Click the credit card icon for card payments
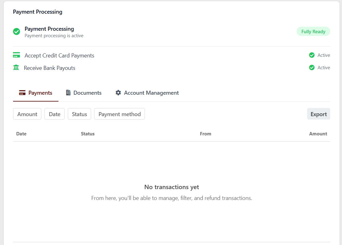342x245 pixels. point(16,55)
